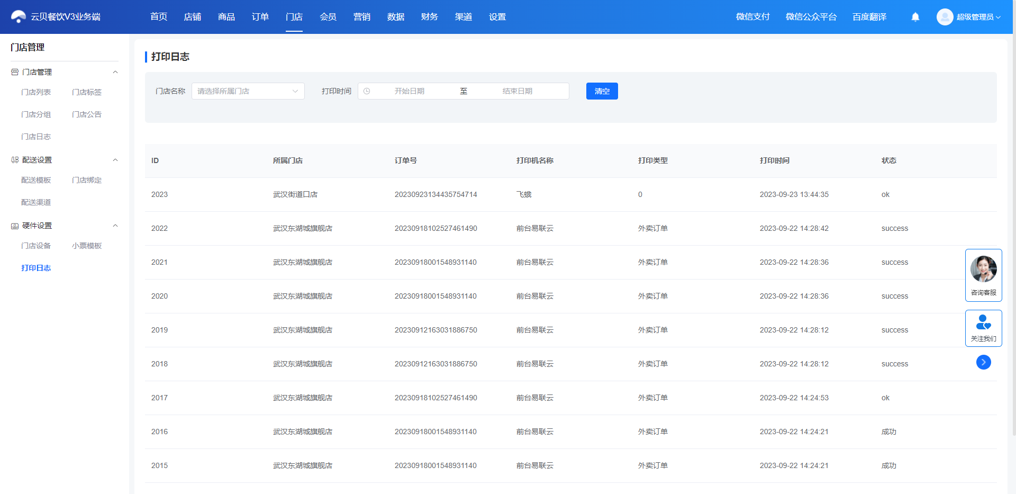Switch to the 订单 top navigation tab
The width and height of the screenshot is (1016, 494).
(260, 17)
